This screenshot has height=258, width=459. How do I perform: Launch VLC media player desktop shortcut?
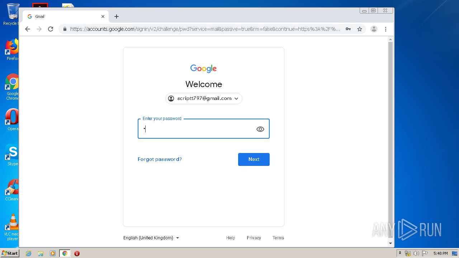(12, 227)
